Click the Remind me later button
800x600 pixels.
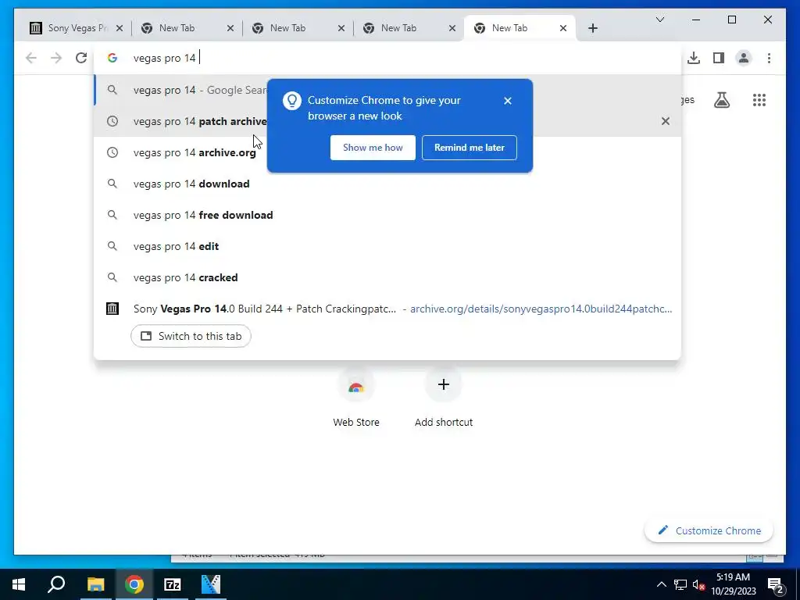469,148
